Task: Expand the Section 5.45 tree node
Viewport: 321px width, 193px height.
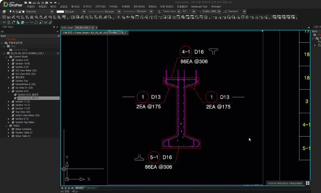Action: pyautogui.click(x=9, y=60)
